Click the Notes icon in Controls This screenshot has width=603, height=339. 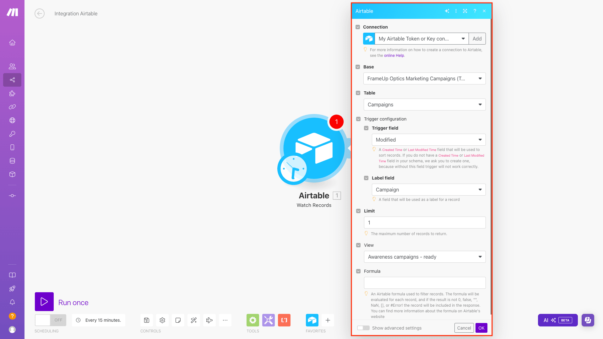point(178,320)
